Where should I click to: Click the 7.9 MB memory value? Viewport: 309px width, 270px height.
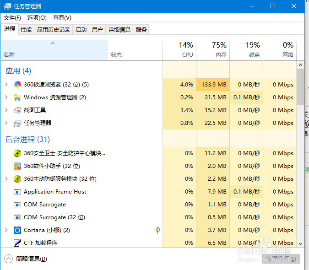217,192
